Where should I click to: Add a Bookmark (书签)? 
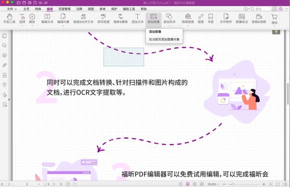pos(211,18)
